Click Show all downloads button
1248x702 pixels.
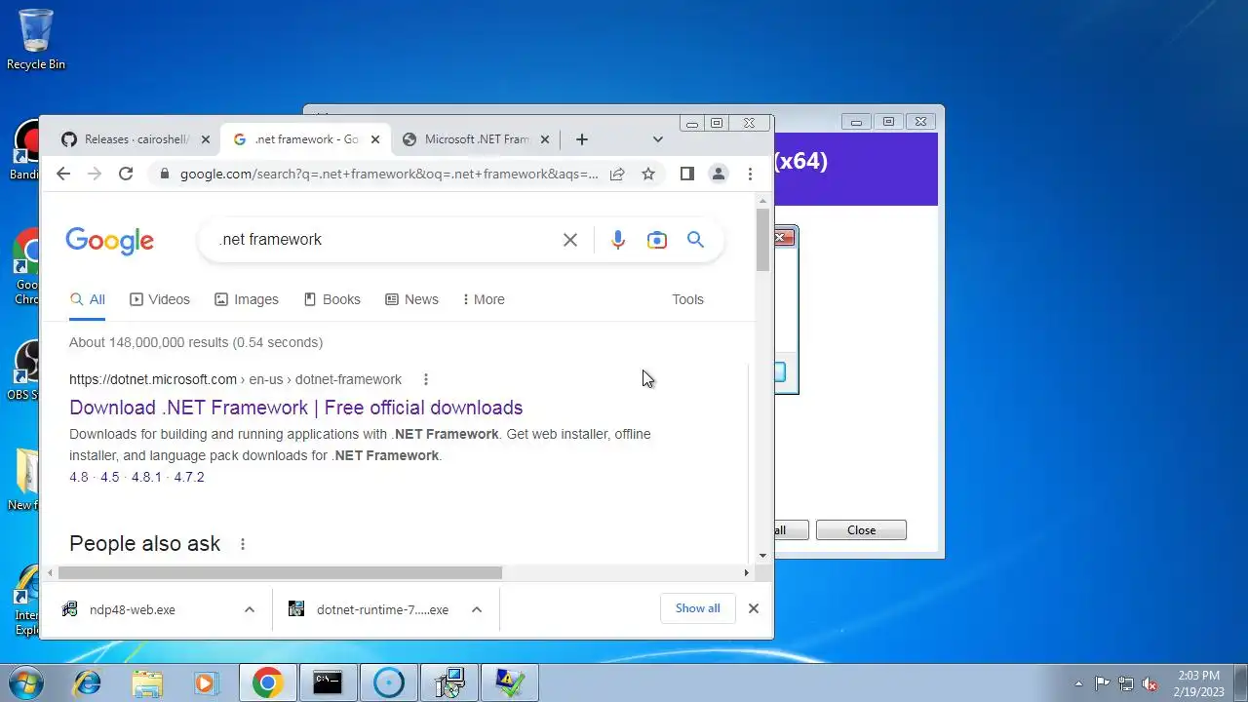point(698,608)
